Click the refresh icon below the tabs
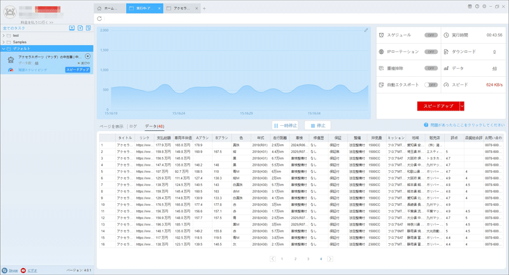 click(99, 19)
